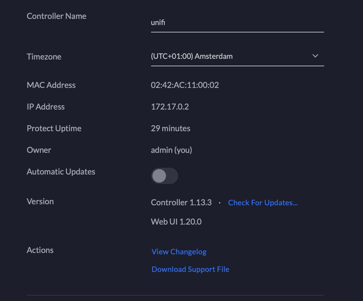Screen dimensions: 363x301
Task: Click the 'admin (you)' owner value
Action: [x=172, y=150]
